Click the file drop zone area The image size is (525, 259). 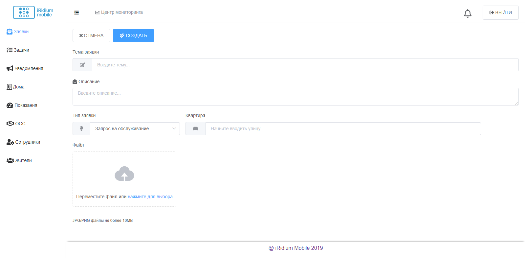pyautogui.click(x=124, y=179)
